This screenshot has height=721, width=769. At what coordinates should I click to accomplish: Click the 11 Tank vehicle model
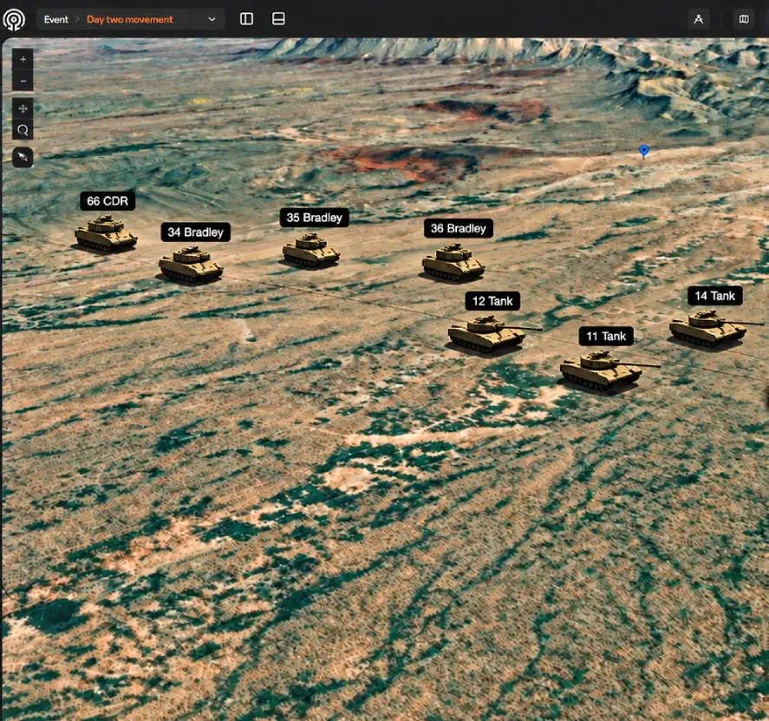pyautogui.click(x=606, y=370)
